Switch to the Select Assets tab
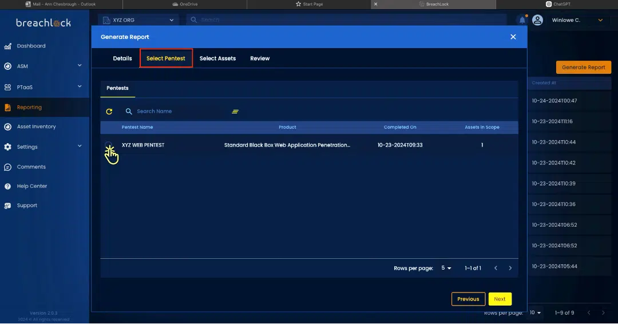The width and height of the screenshot is (618, 324). 217,58
